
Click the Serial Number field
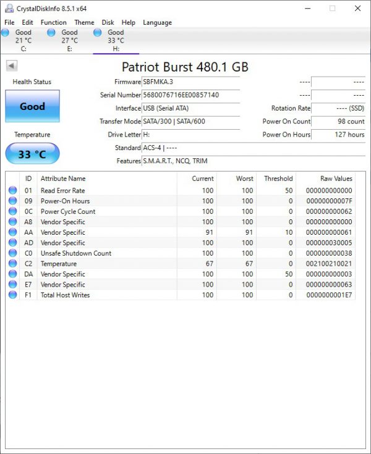tap(191, 95)
